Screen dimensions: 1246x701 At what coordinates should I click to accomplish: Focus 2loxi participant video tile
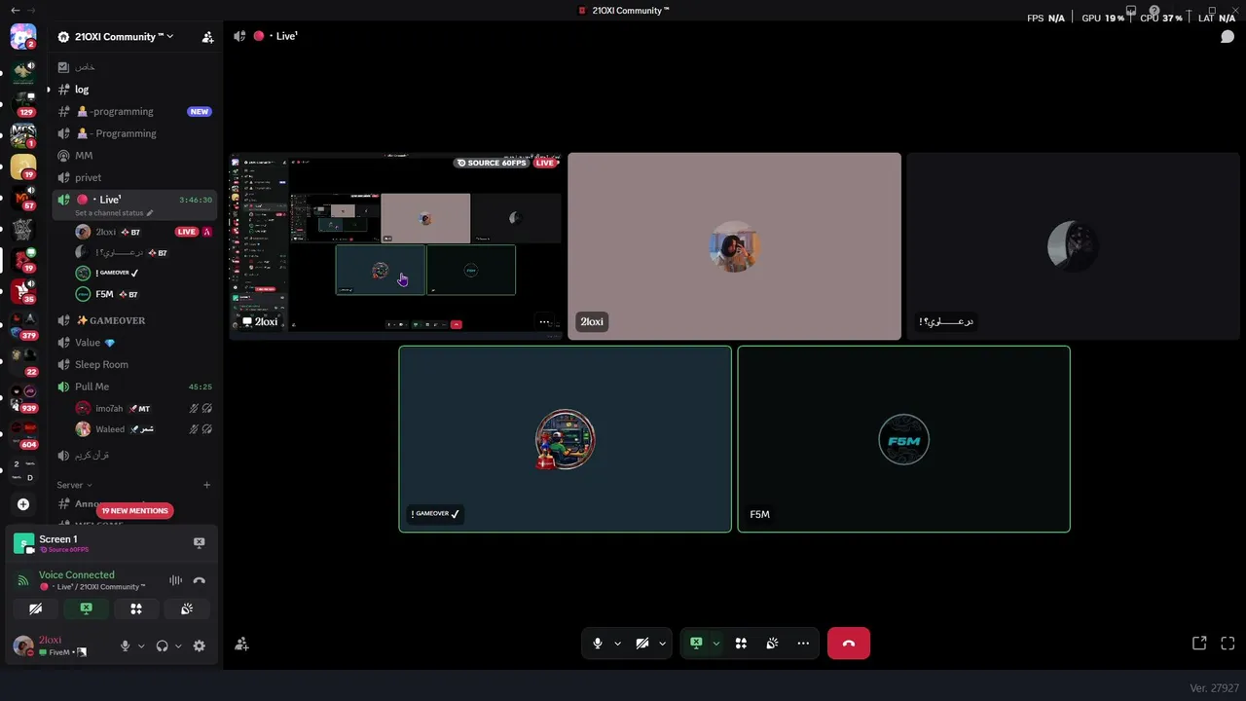pyautogui.click(x=735, y=246)
